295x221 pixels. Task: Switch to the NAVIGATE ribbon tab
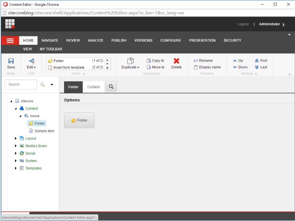pyautogui.click(x=50, y=41)
